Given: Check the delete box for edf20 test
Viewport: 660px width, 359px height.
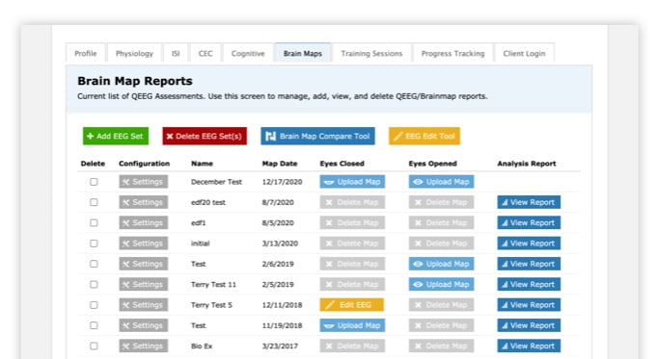Looking at the screenshot, I should pyautogui.click(x=94, y=202).
